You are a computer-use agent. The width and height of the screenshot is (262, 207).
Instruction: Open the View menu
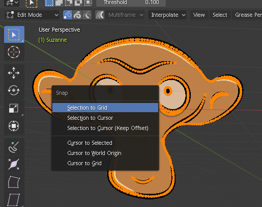pos(199,15)
